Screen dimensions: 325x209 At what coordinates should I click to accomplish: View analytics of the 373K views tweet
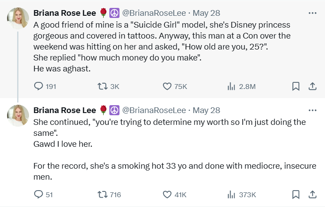(232, 195)
